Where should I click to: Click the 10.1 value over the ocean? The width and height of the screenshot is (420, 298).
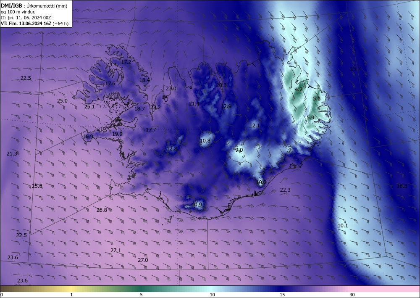click(343, 226)
